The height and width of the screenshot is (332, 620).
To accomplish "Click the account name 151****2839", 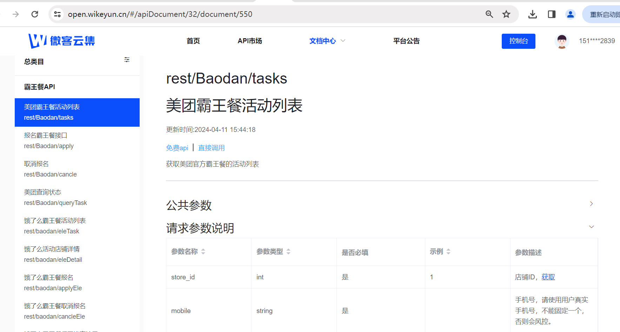I will tap(597, 41).
